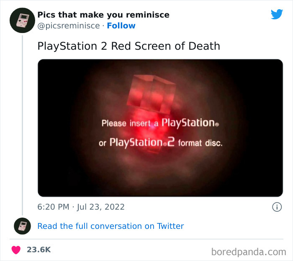Click the first-line PlayStation logo in the image

[x=188, y=123]
